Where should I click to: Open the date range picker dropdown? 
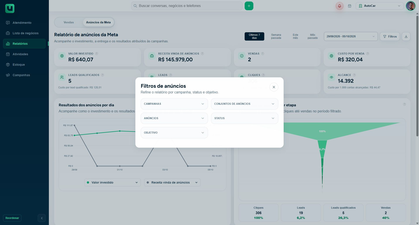tap(351, 36)
